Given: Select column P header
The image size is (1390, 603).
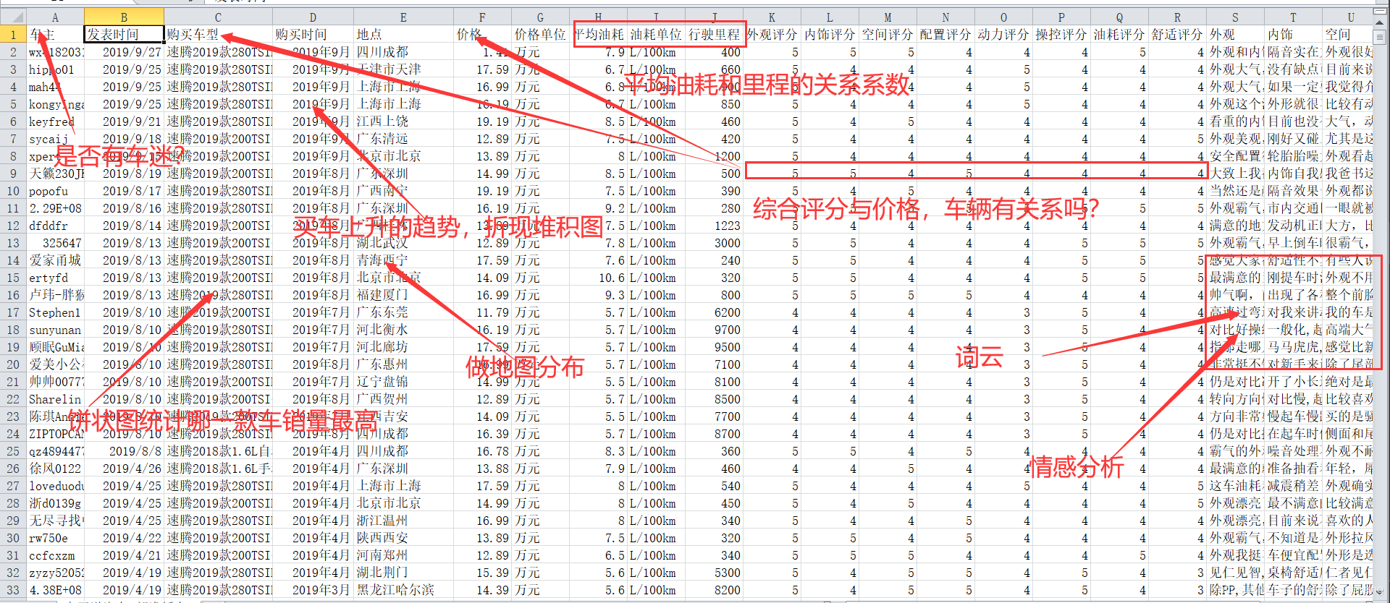Looking at the screenshot, I should pyautogui.click(x=1061, y=17).
